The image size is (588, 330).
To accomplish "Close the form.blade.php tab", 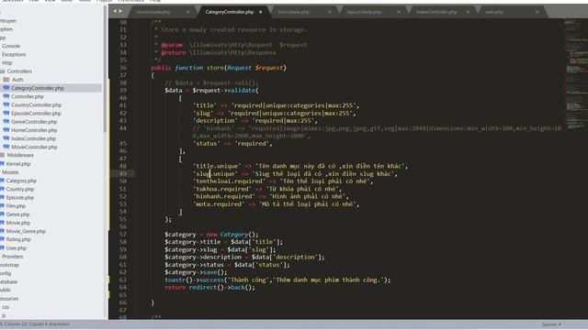I will (329, 12).
